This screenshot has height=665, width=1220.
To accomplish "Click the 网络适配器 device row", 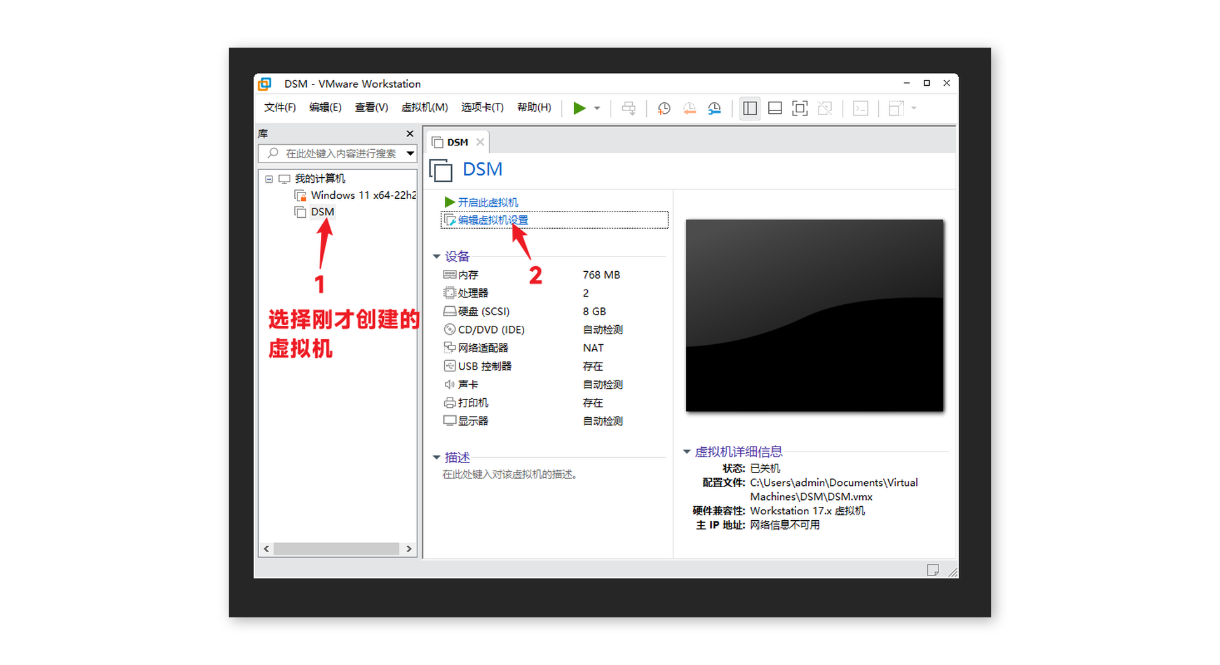I will [553, 348].
